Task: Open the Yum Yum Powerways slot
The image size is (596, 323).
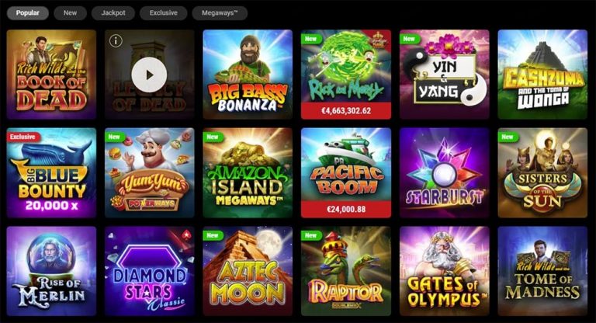Action: pyautogui.click(x=149, y=172)
